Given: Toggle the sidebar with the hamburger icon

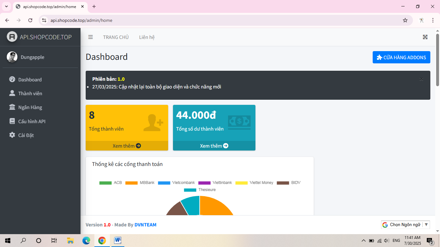Looking at the screenshot, I should 91,37.
